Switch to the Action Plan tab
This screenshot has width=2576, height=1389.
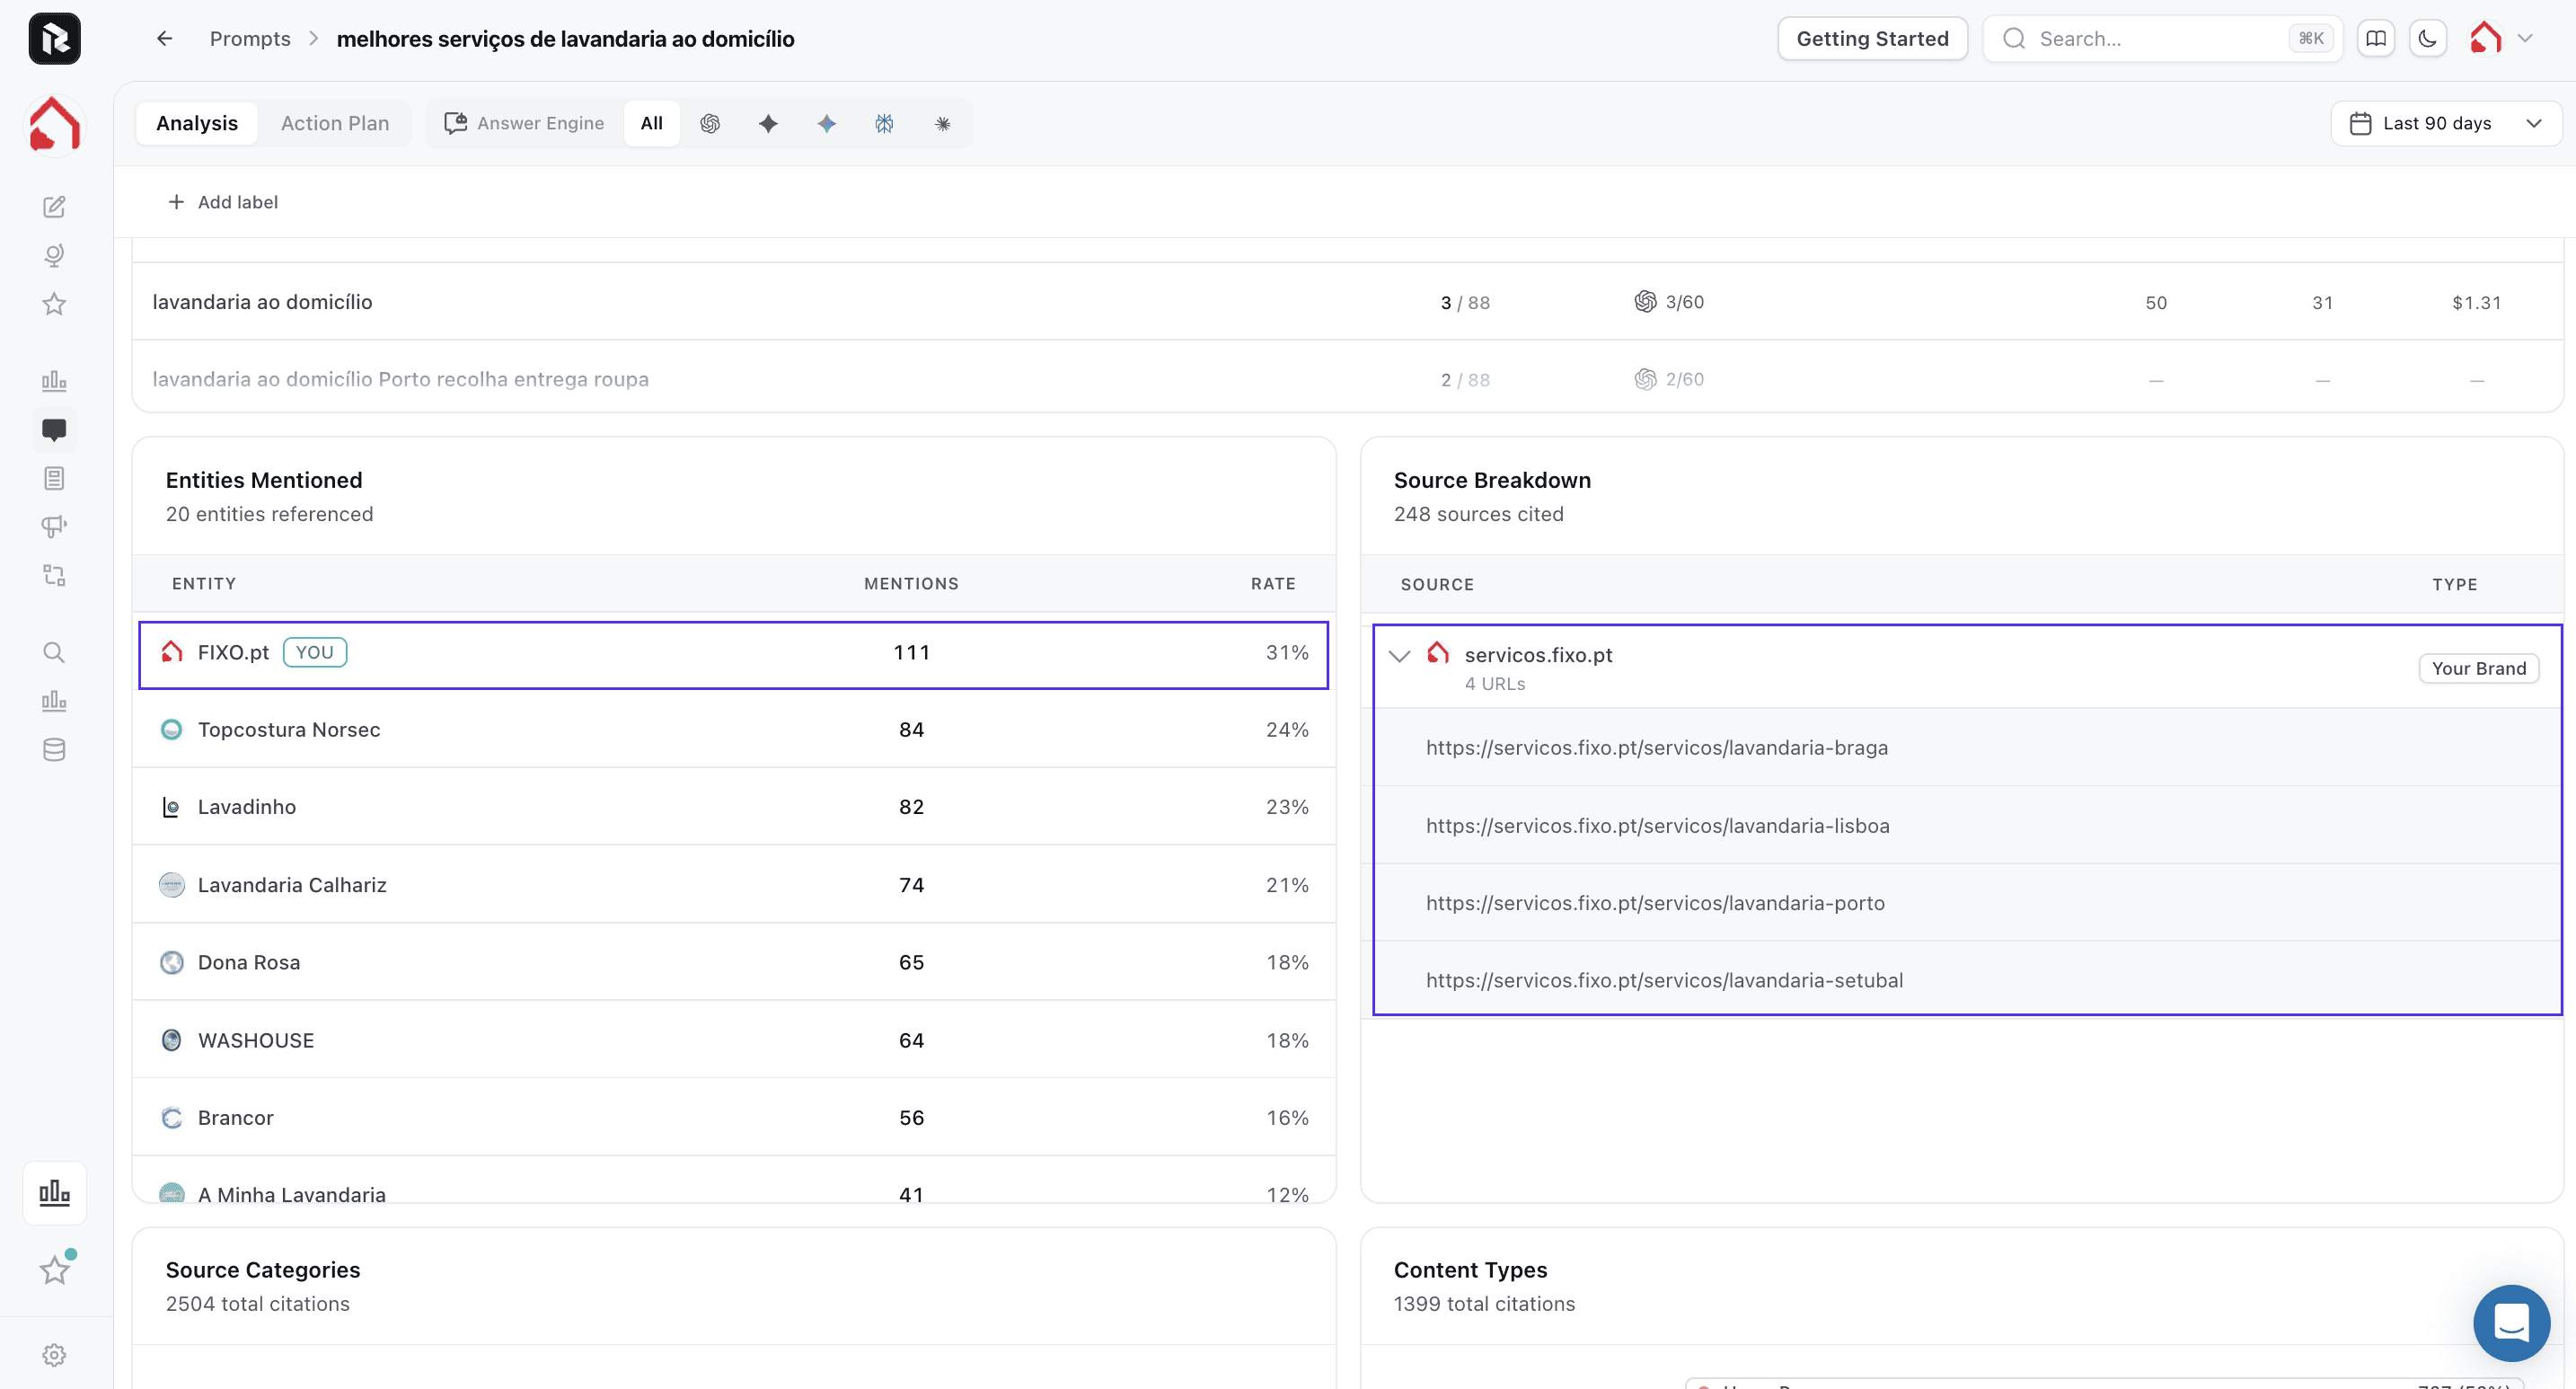click(x=335, y=124)
